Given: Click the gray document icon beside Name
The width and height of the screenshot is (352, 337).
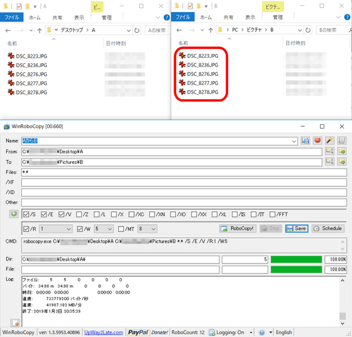Looking at the screenshot, I should [x=341, y=141].
